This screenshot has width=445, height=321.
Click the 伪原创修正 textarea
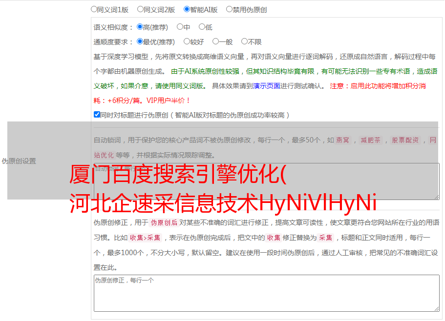click(267, 293)
